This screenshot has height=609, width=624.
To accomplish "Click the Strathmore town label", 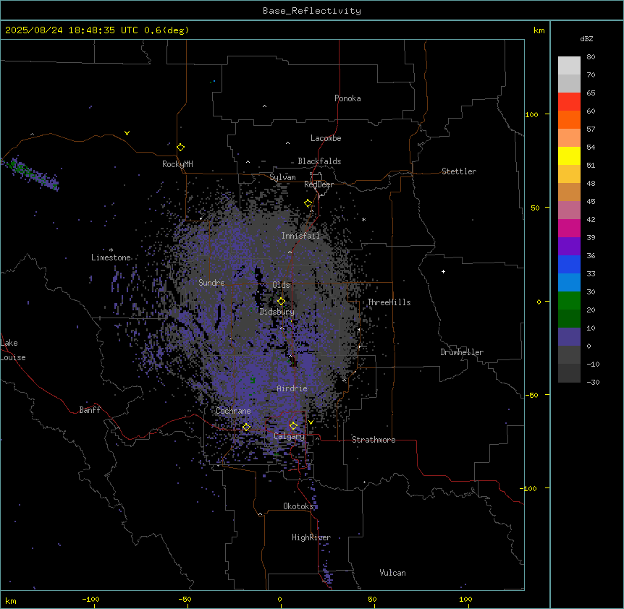I will click(x=374, y=440).
